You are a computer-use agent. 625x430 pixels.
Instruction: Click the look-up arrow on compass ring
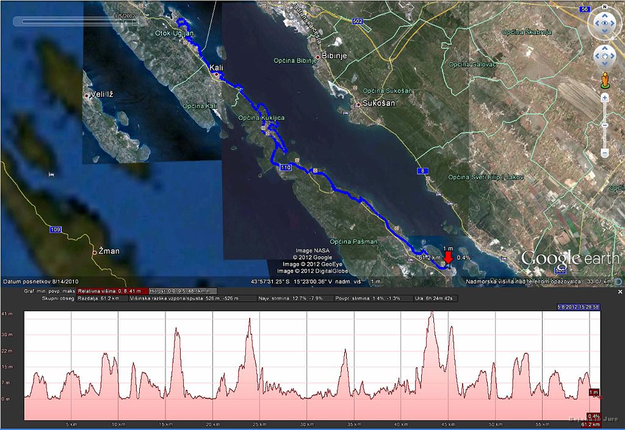[605, 16]
